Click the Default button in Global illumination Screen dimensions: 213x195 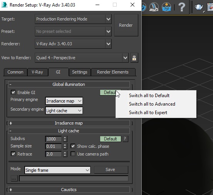point(109,92)
